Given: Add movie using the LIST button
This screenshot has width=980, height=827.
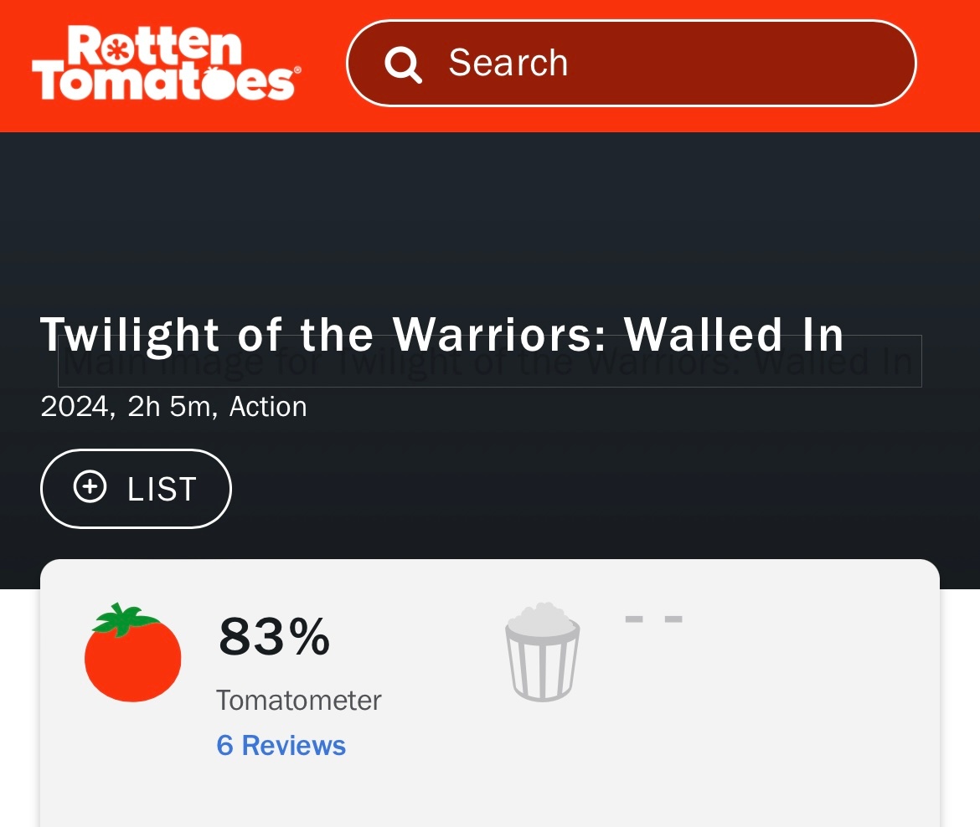Looking at the screenshot, I should pyautogui.click(x=136, y=489).
